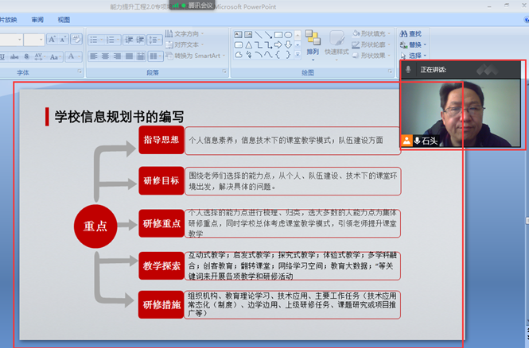Choose the rectangle shape
Image resolution: width=529 pixels, height=348 pixels.
278,35
